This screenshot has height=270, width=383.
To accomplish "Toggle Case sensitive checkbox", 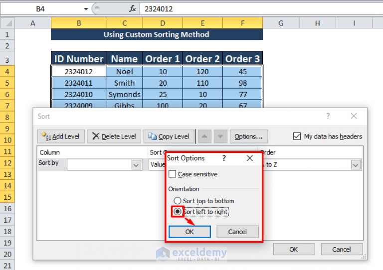I will click(x=172, y=174).
